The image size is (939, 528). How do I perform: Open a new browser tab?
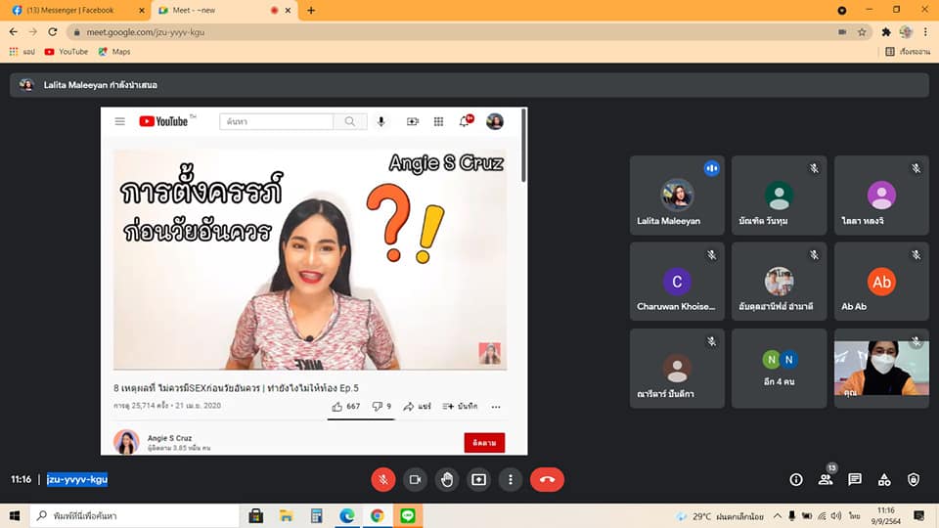[311, 10]
